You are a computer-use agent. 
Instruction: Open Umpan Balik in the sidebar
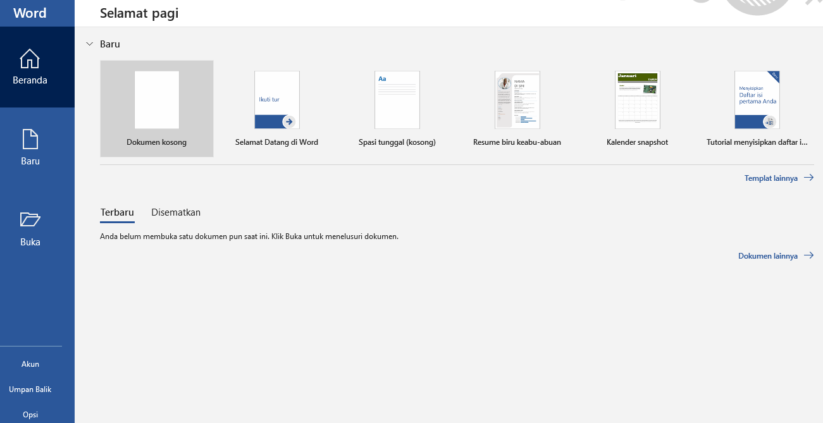pos(30,389)
